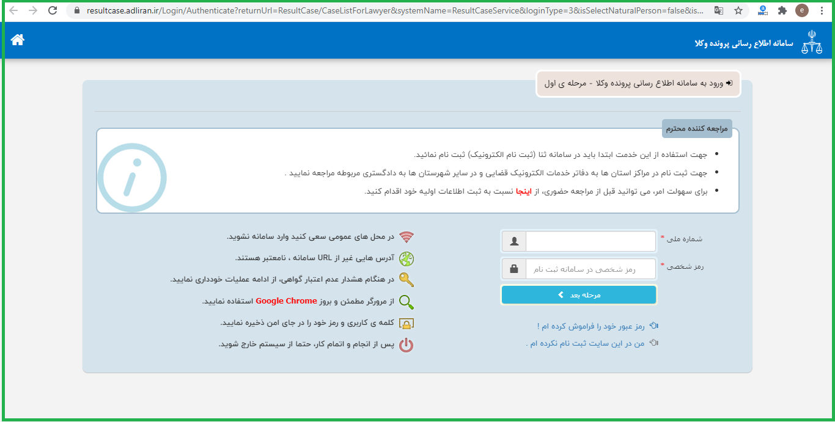The height and width of the screenshot is (422, 835).
Task: Click the golden key icon
Action: [x=406, y=280]
